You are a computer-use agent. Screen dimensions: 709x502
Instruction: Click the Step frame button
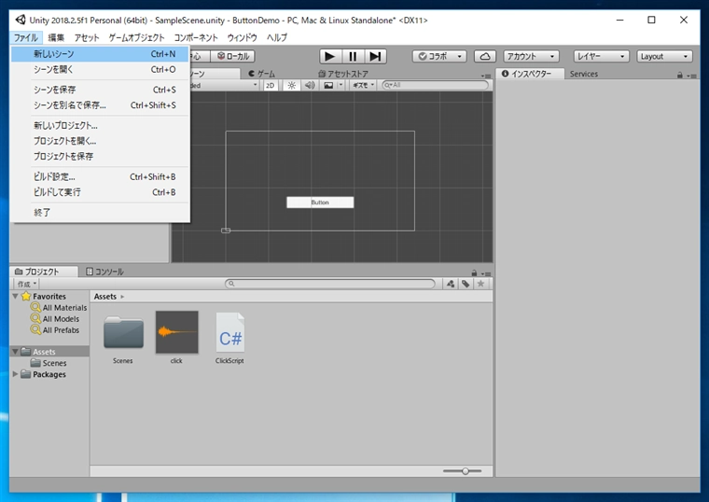(x=375, y=56)
